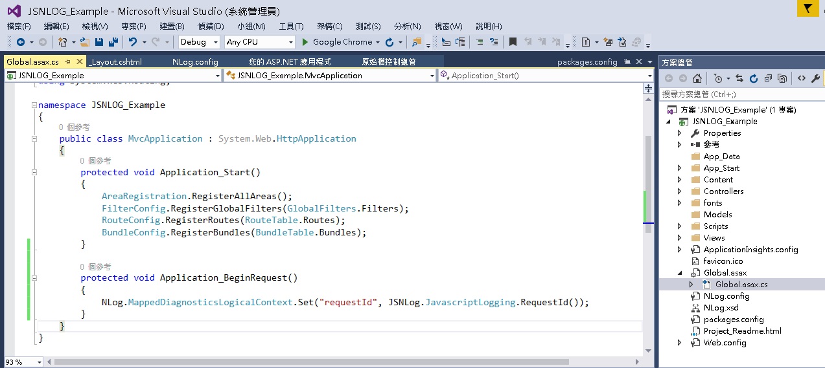Open the packages.config preview tab
Viewport: 825px width, 368px height.
tap(587, 61)
